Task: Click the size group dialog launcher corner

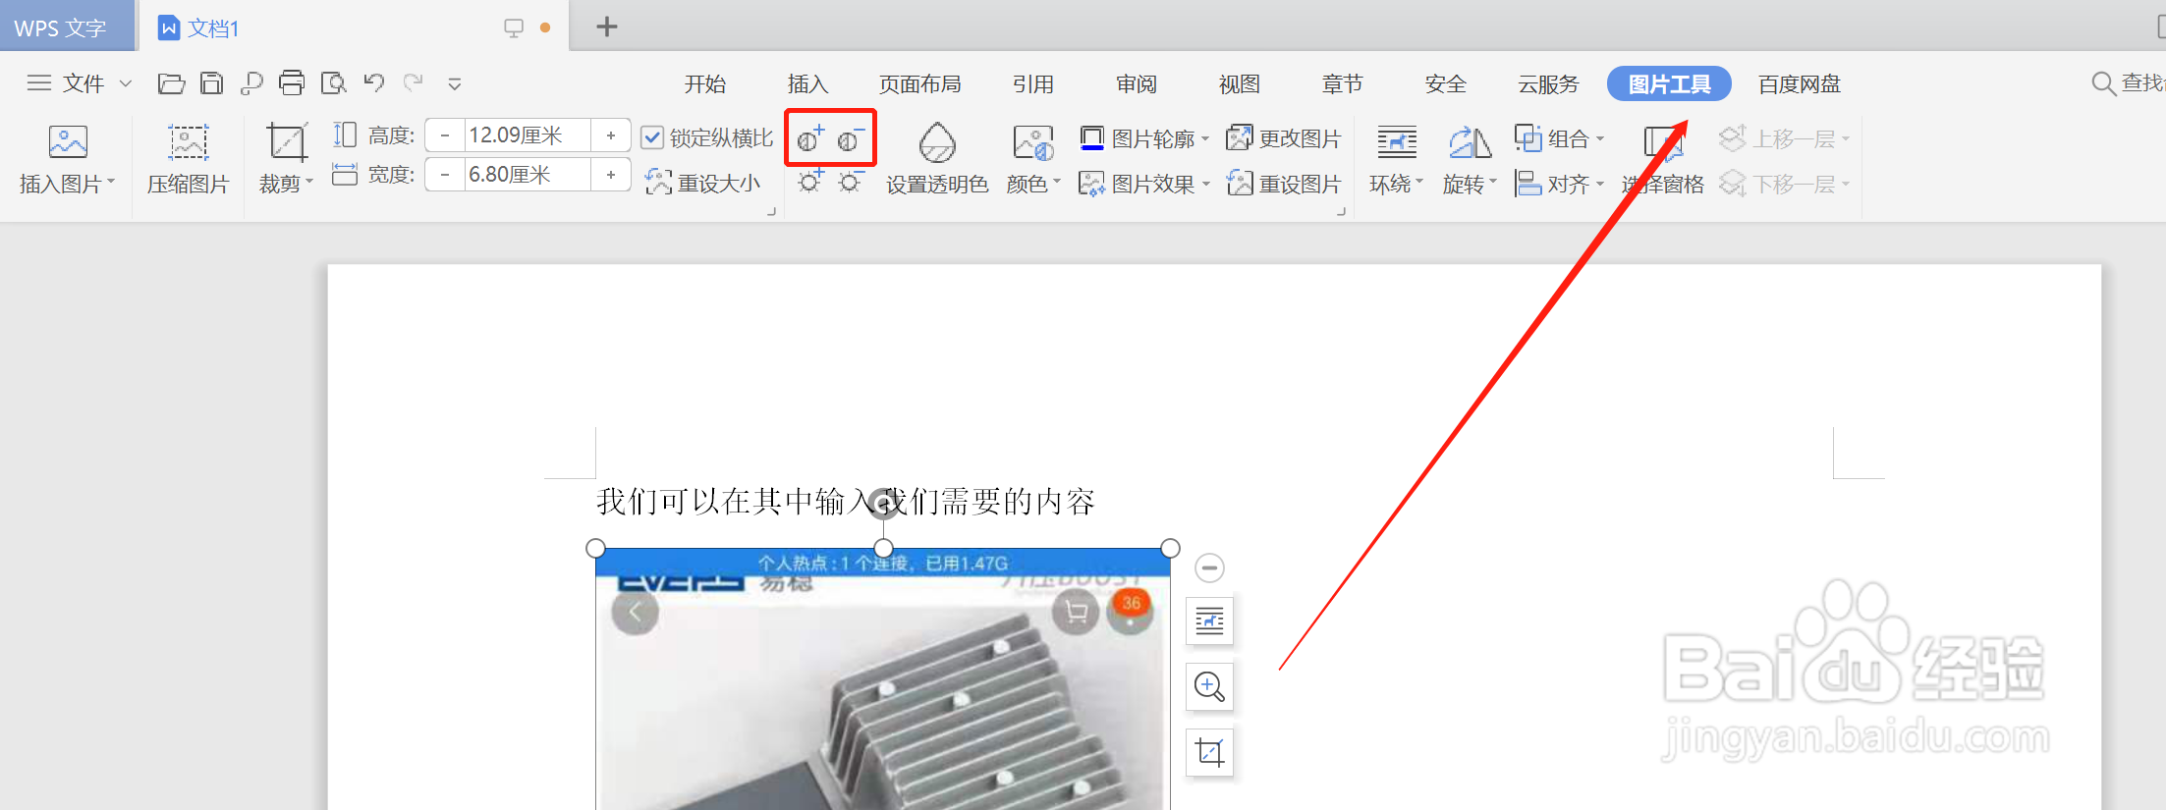Action: pos(771,211)
